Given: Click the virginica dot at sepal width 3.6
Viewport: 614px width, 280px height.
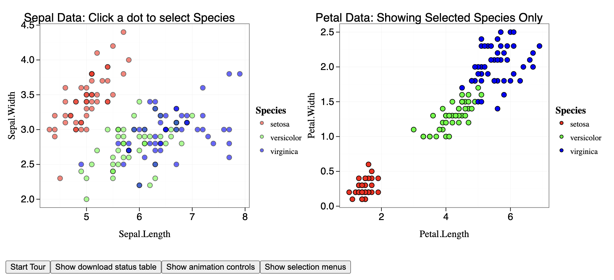Looking at the screenshot, I should click(203, 88).
